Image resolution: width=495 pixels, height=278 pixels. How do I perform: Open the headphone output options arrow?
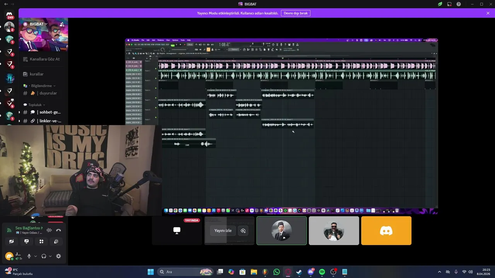pyautogui.click(x=50, y=256)
